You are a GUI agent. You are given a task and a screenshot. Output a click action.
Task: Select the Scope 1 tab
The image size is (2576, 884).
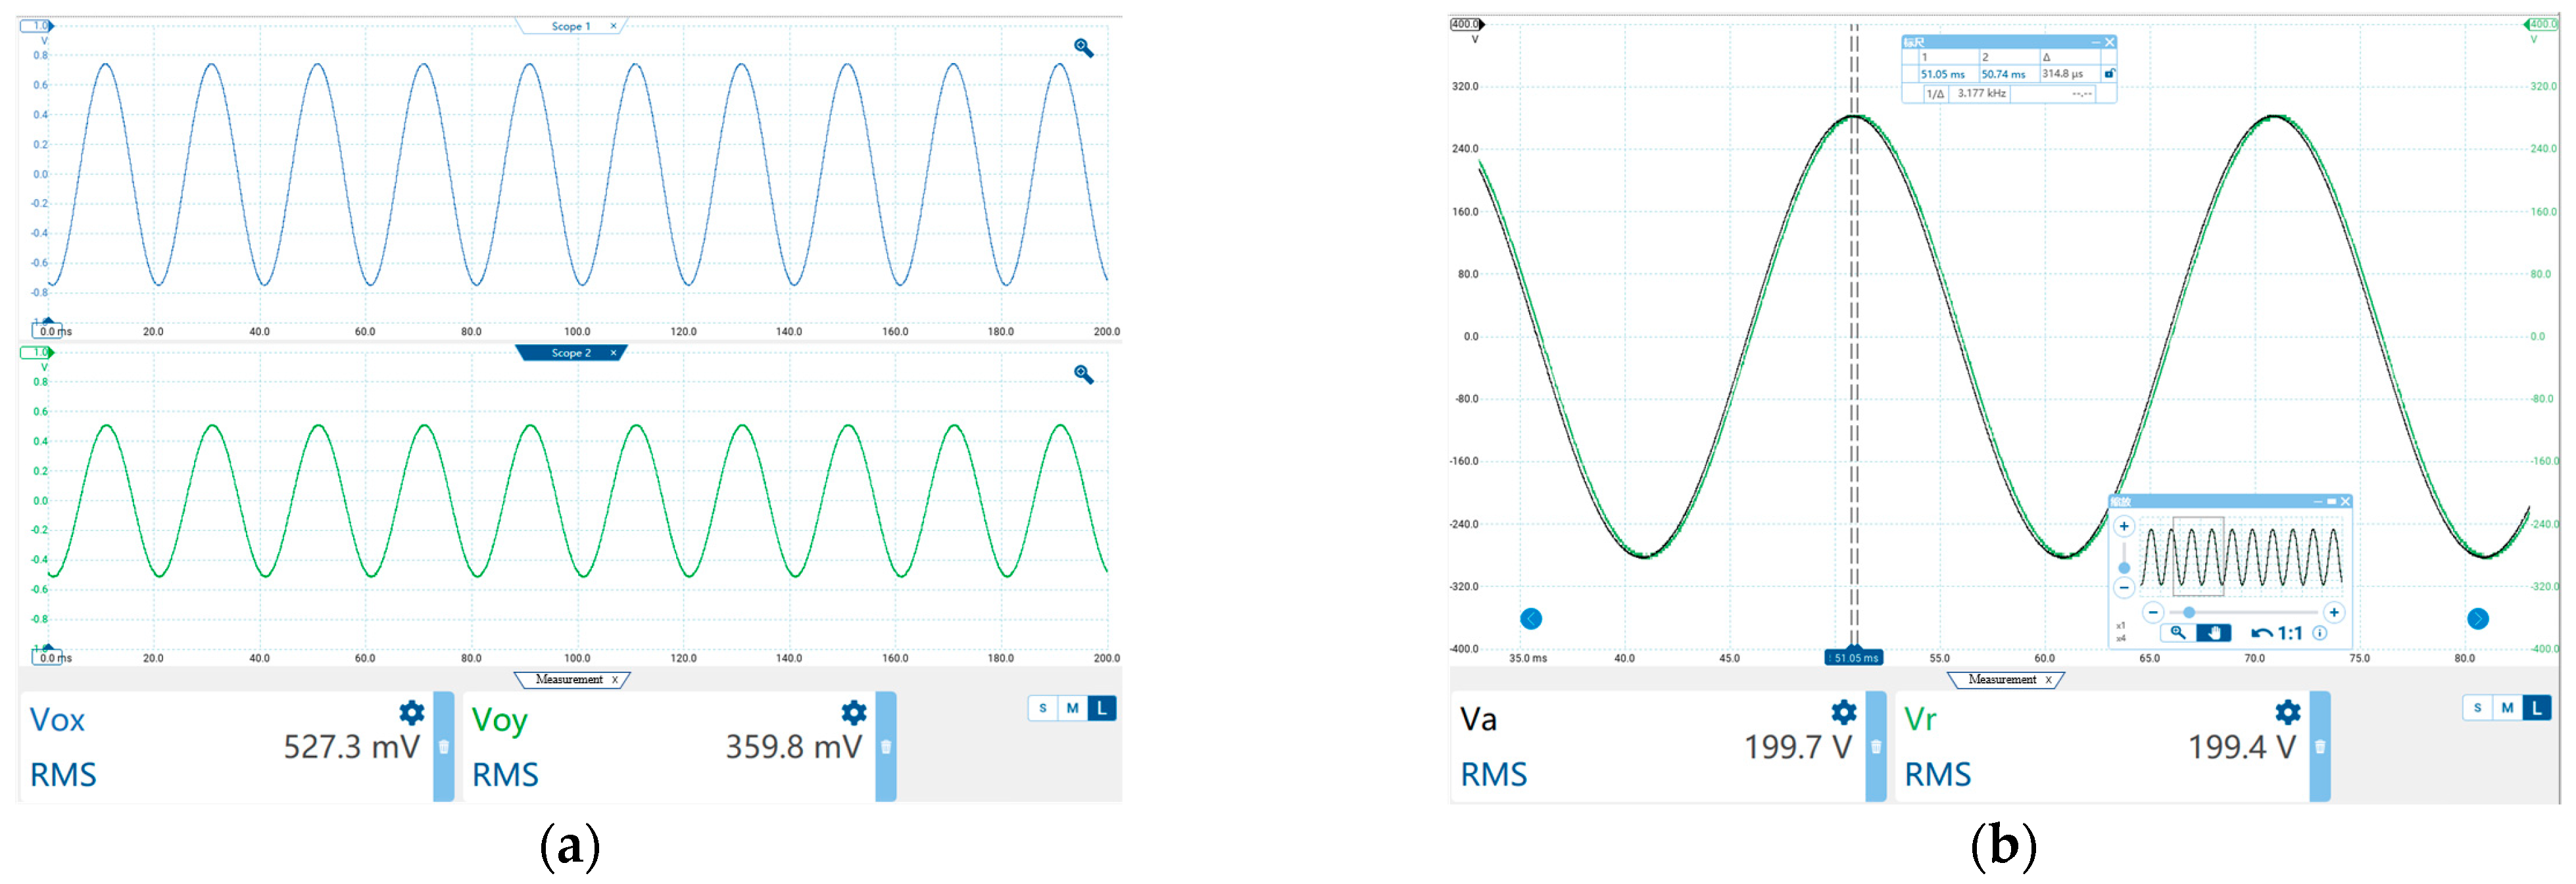pyautogui.click(x=571, y=26)
